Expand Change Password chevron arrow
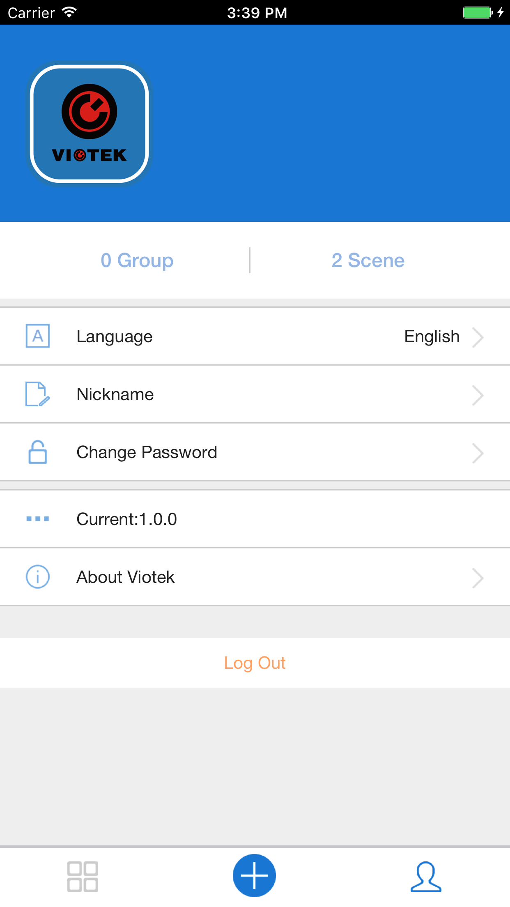The image size is (510, 907). [478, 453]
